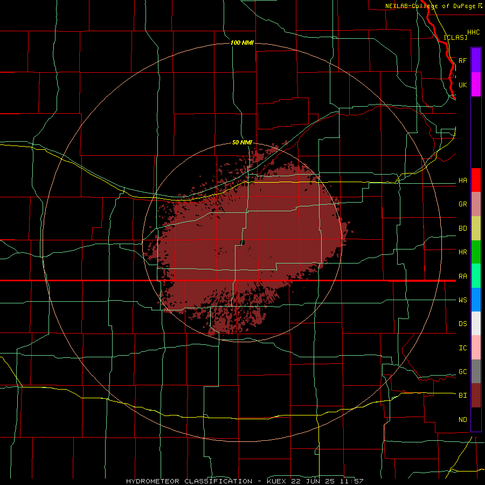
Task: Select the BD yellow legend swatch
Action: pos(476,228)
